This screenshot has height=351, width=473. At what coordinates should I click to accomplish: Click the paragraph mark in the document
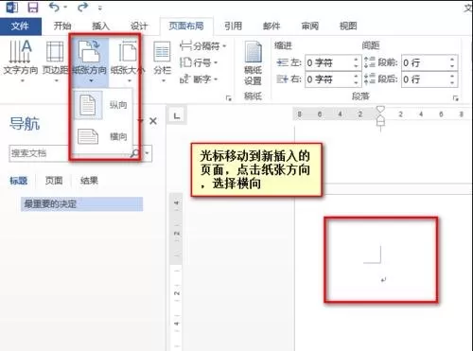click(x=383, y=280)
